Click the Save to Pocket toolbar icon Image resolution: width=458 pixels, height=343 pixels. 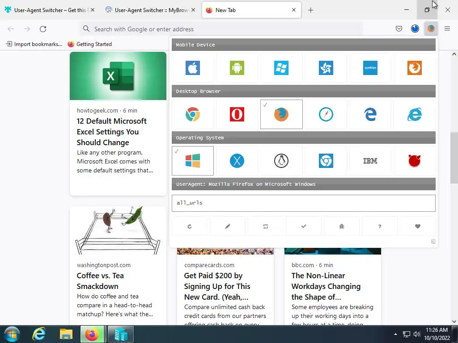tap(399, 29)
